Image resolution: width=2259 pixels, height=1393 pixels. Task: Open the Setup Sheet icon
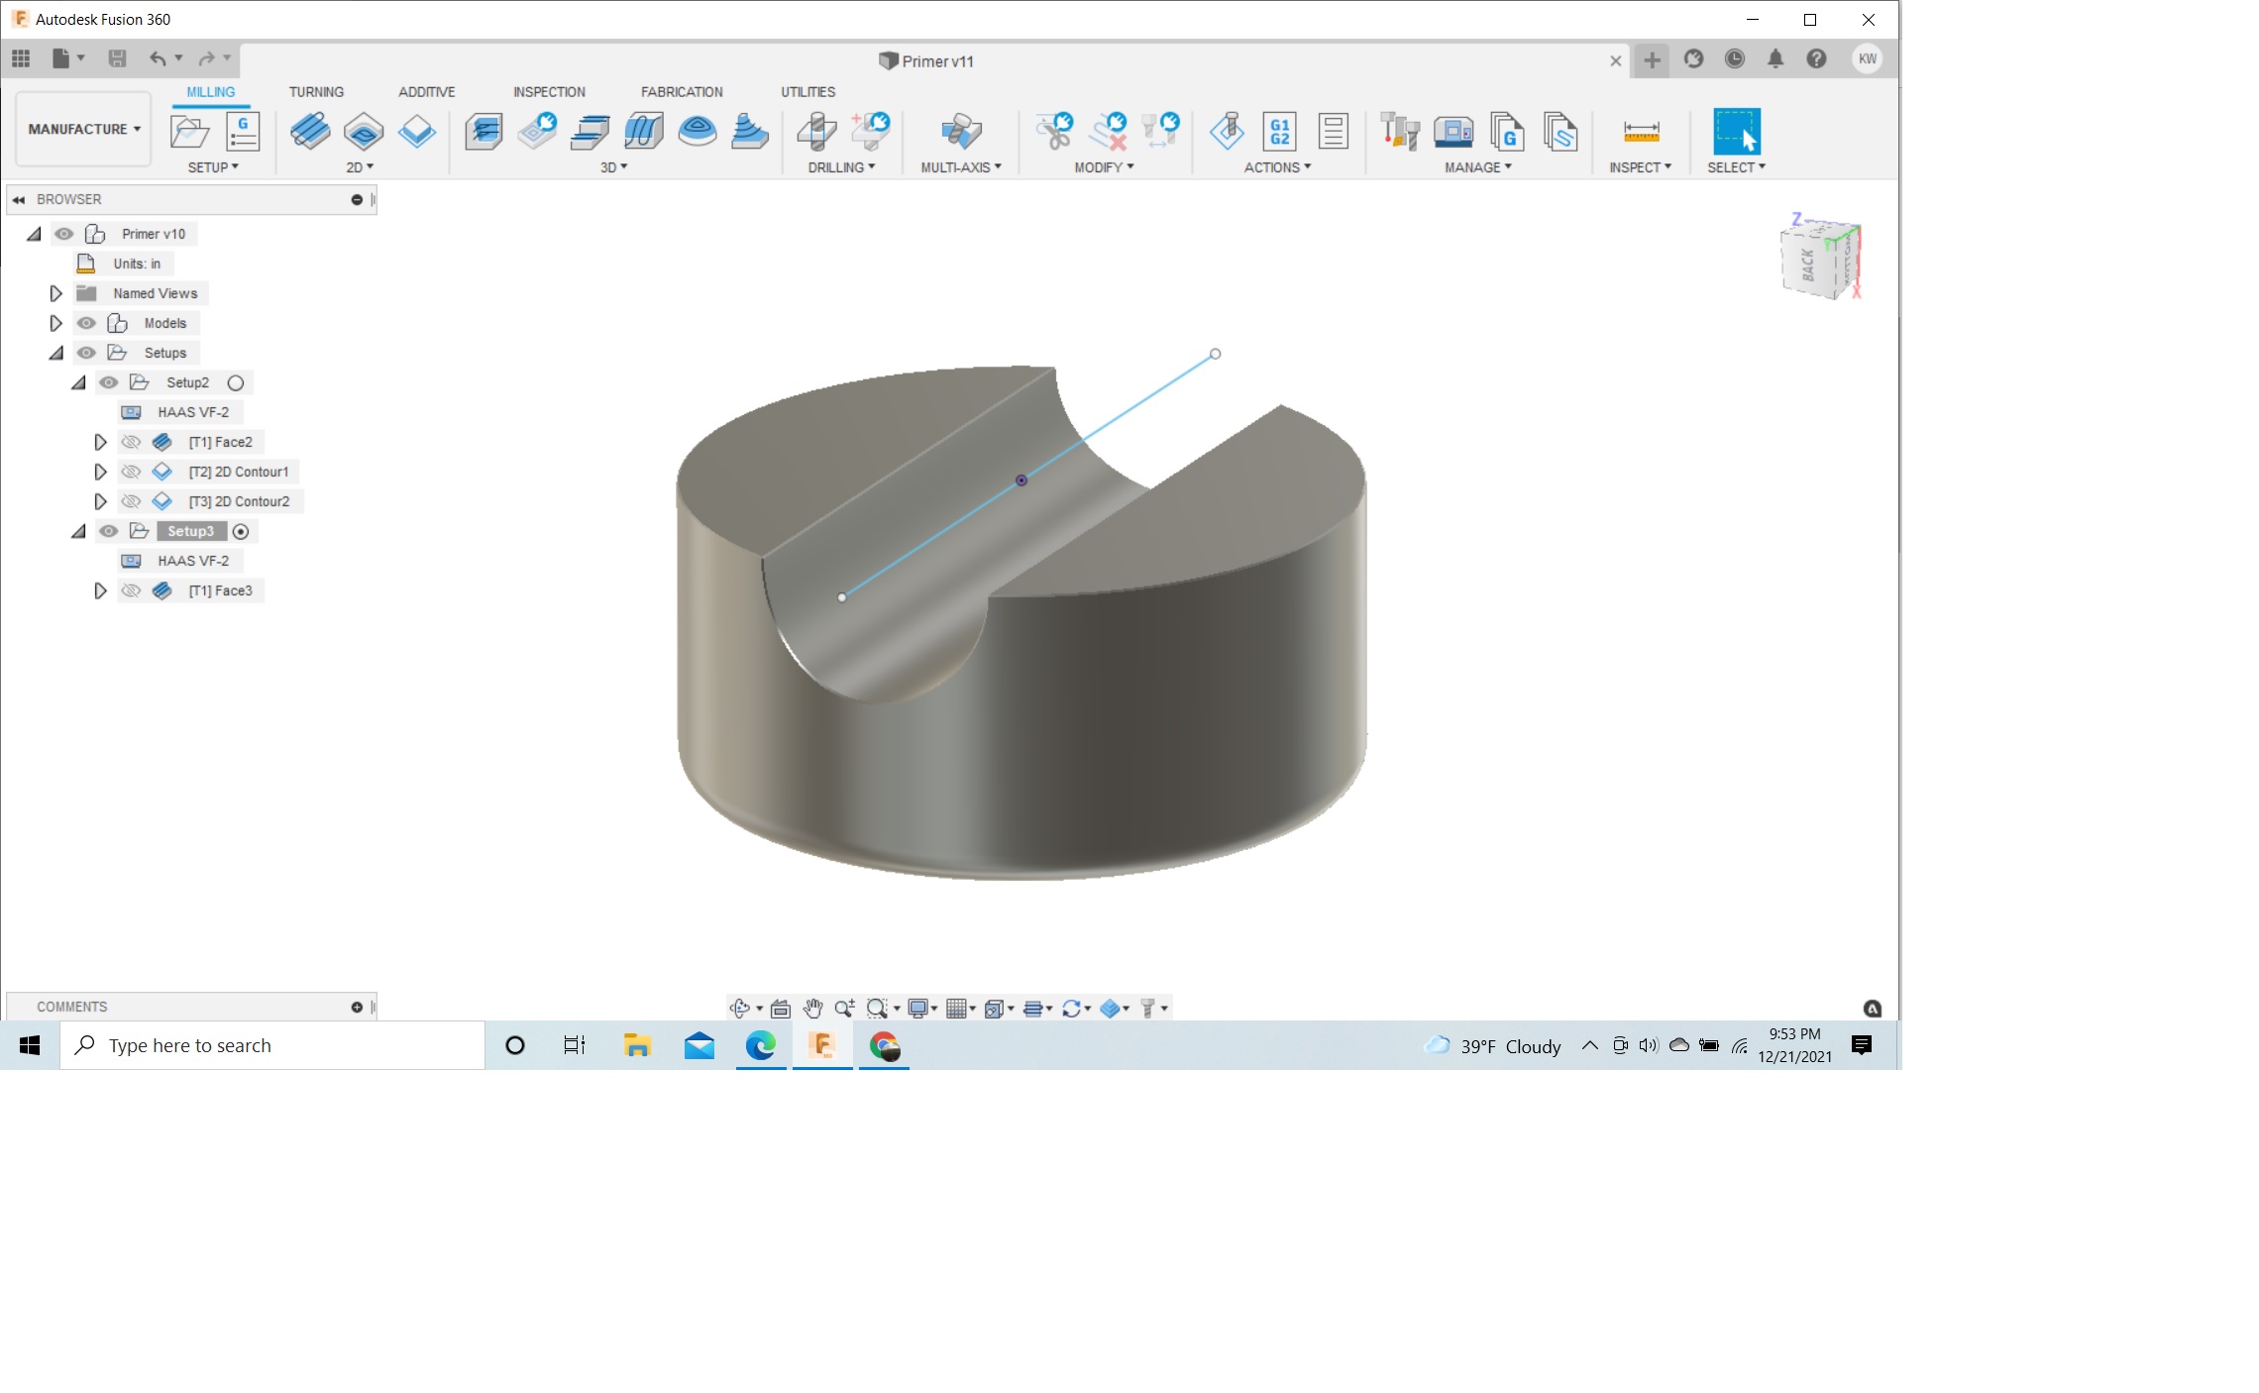point(1334,132)
